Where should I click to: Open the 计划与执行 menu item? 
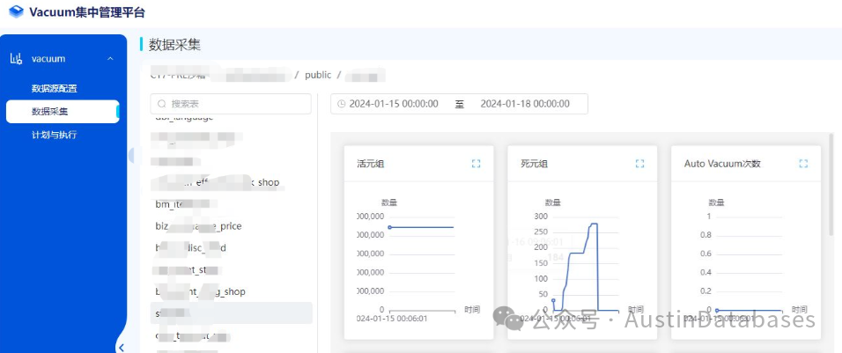[x=55, y=135]
